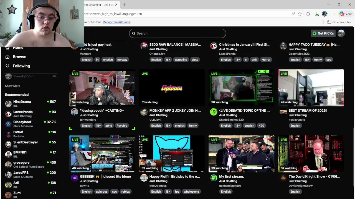The height and width of the screenshot is (199, 355).
Task: Click grossgore avatar in Recommended
Action: (8, 164)
